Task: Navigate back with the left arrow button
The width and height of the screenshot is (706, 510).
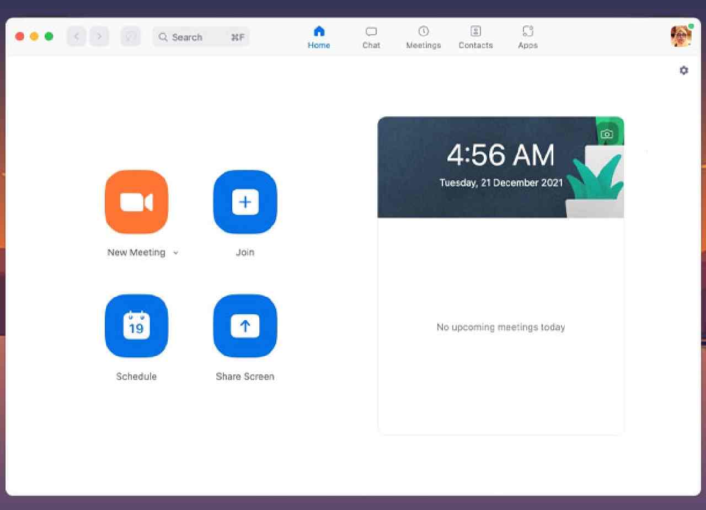Action: 77,37
